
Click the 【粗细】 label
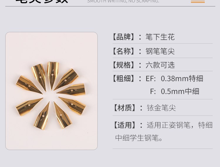click(124, 78)
